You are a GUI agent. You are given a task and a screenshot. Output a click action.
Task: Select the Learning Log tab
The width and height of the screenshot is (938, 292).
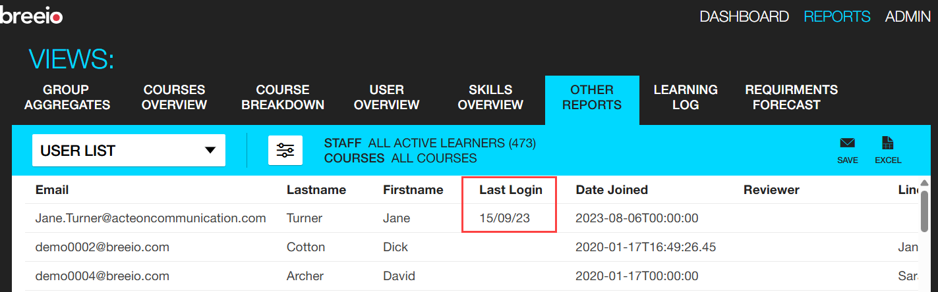tap(686, 97)
